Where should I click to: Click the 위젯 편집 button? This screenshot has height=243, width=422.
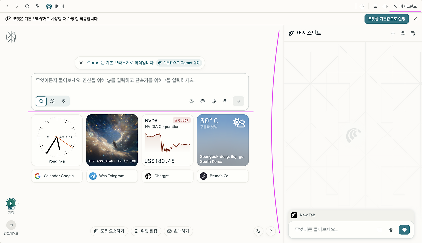pyautogui.click(x=146, y=231)
